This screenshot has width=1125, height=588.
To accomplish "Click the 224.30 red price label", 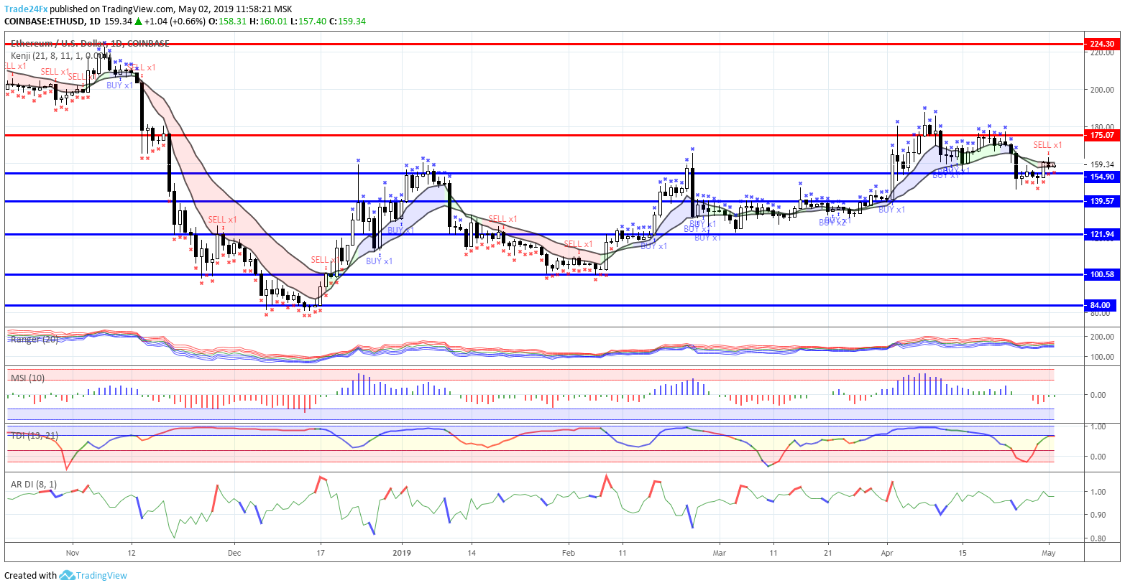I will [1102, 44].
